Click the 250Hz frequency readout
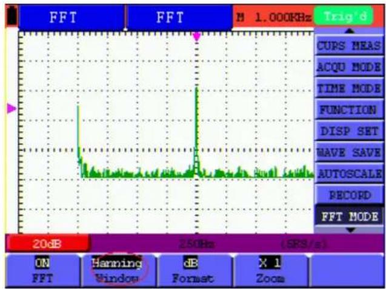This screenshot has height=289, width=386. click(x=196, y=244)
